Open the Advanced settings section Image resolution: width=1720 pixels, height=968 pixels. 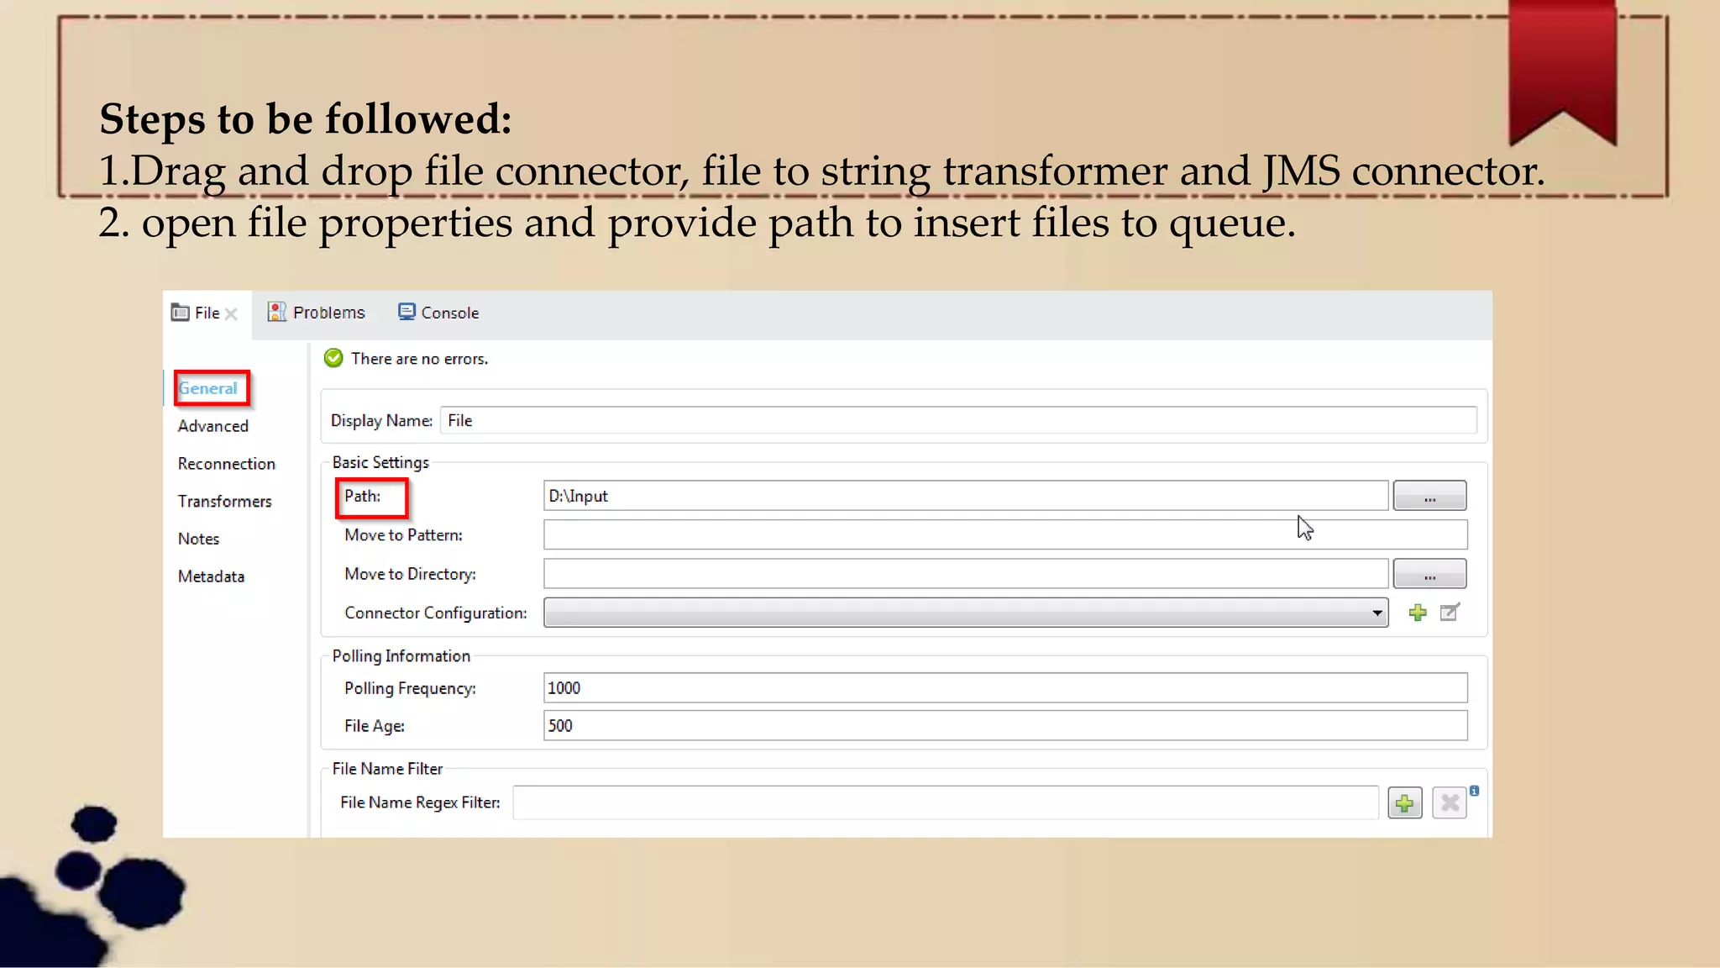(x=213, y=426)
